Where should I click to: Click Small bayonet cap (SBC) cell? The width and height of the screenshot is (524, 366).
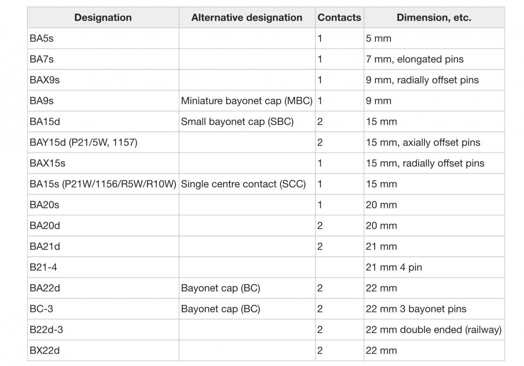tap(247, 122)
